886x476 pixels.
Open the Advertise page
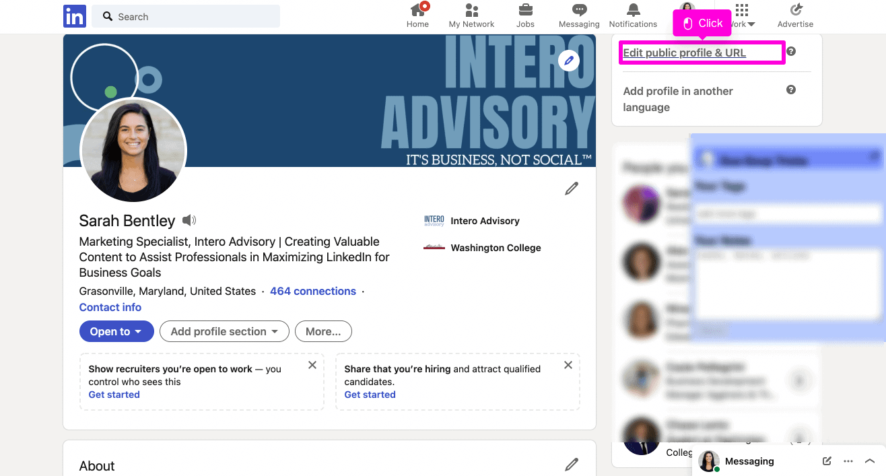click(x=795, y=16)
